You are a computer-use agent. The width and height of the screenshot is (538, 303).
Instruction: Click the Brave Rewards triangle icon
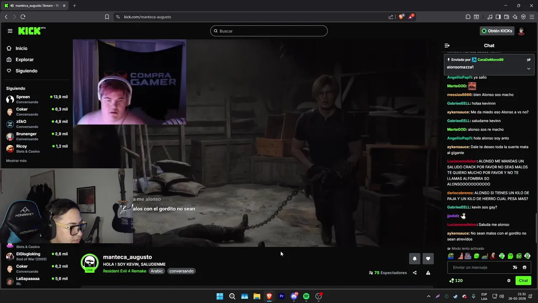(x=412, y=17)
